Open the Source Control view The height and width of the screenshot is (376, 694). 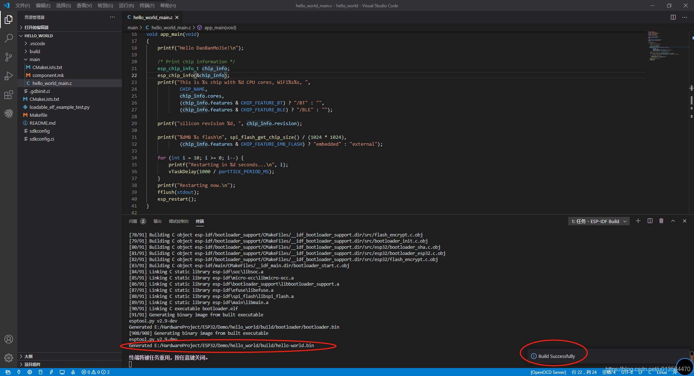tap(9, 57)
